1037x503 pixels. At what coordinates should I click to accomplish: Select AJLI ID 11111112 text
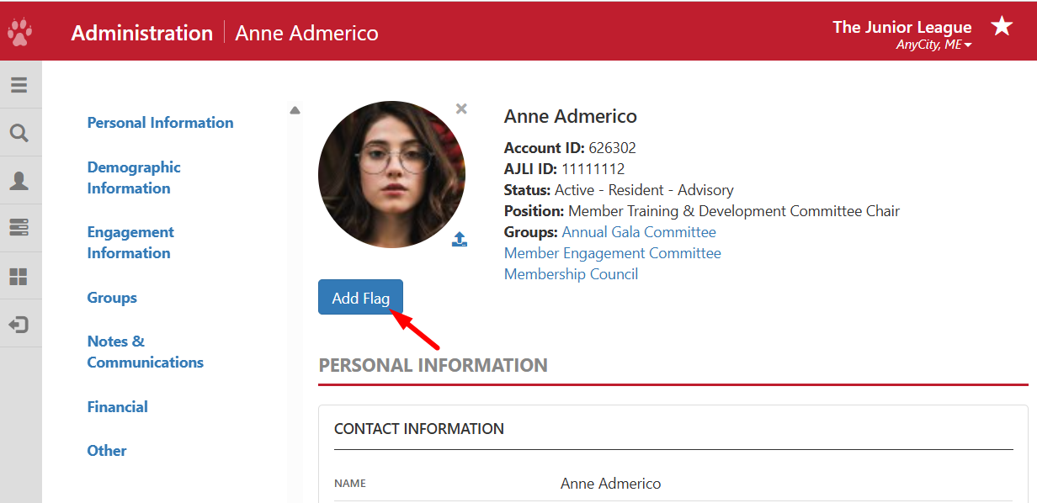(564, 169)
